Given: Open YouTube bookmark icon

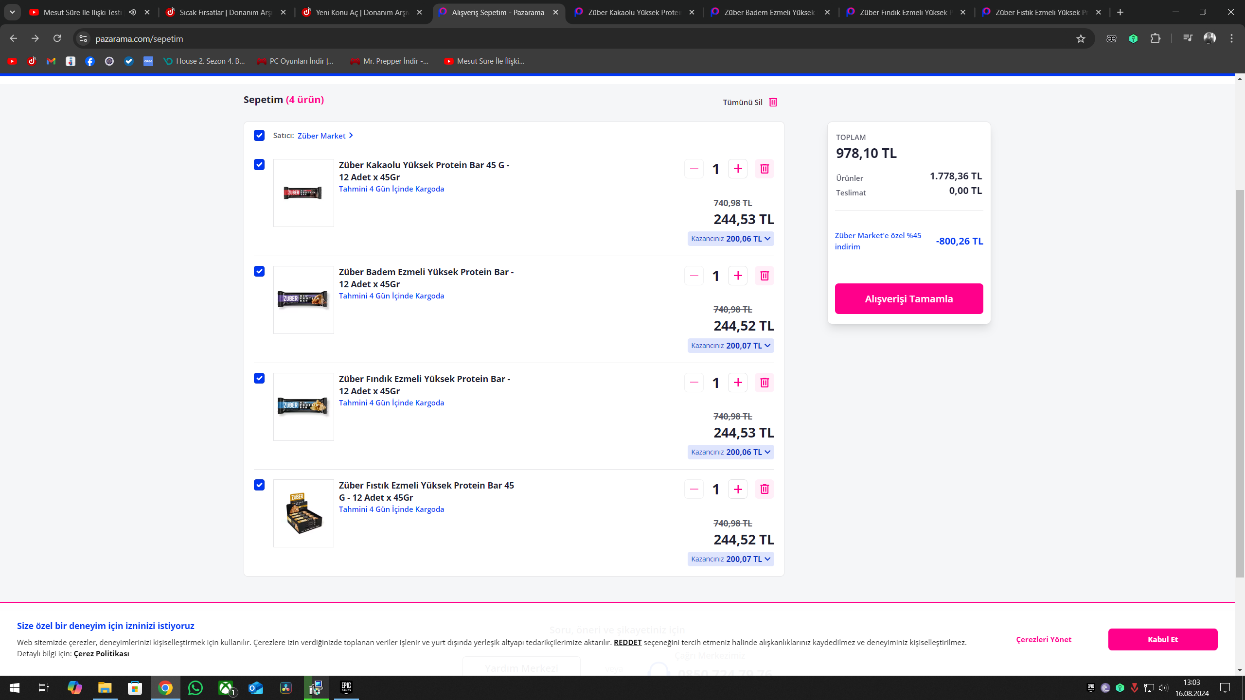Looking at the screenshot, I should coord(12,61).
